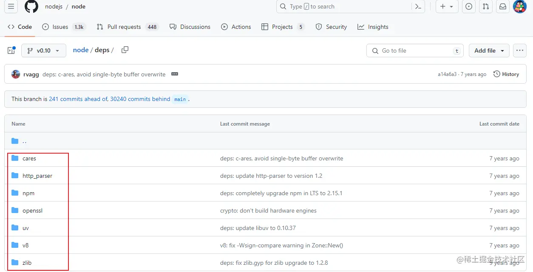The image size is (533, 272).
Task: Go to the GitHub homepage logo
Action: (x=31, y=6)
